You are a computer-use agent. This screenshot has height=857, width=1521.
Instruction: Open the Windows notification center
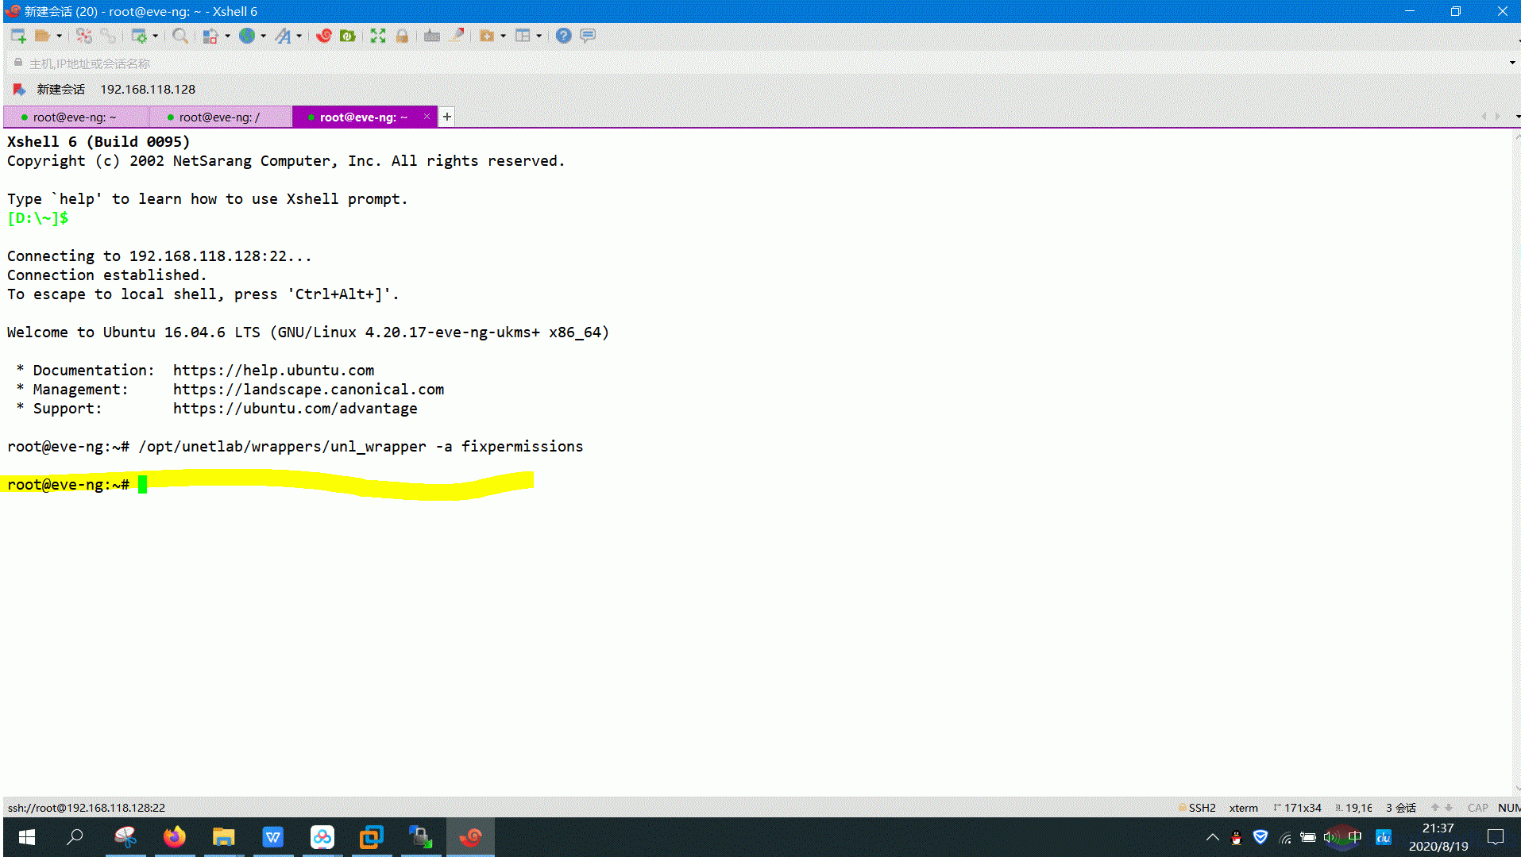click(1496, 837)
